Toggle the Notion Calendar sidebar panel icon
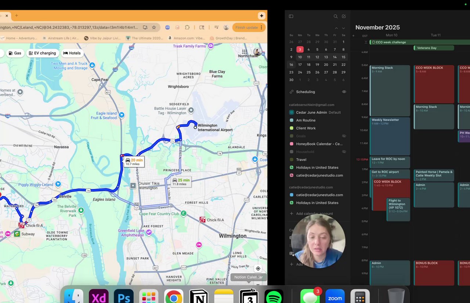The width and height of the screenshot is (470, 303). 291,16
